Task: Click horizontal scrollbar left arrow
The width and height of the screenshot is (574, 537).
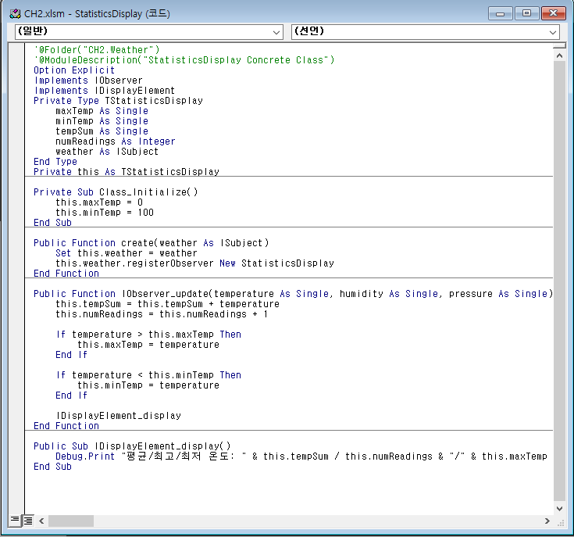Action: [41, 521]
